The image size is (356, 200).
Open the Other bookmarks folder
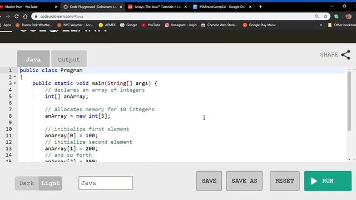coord(342,25)
